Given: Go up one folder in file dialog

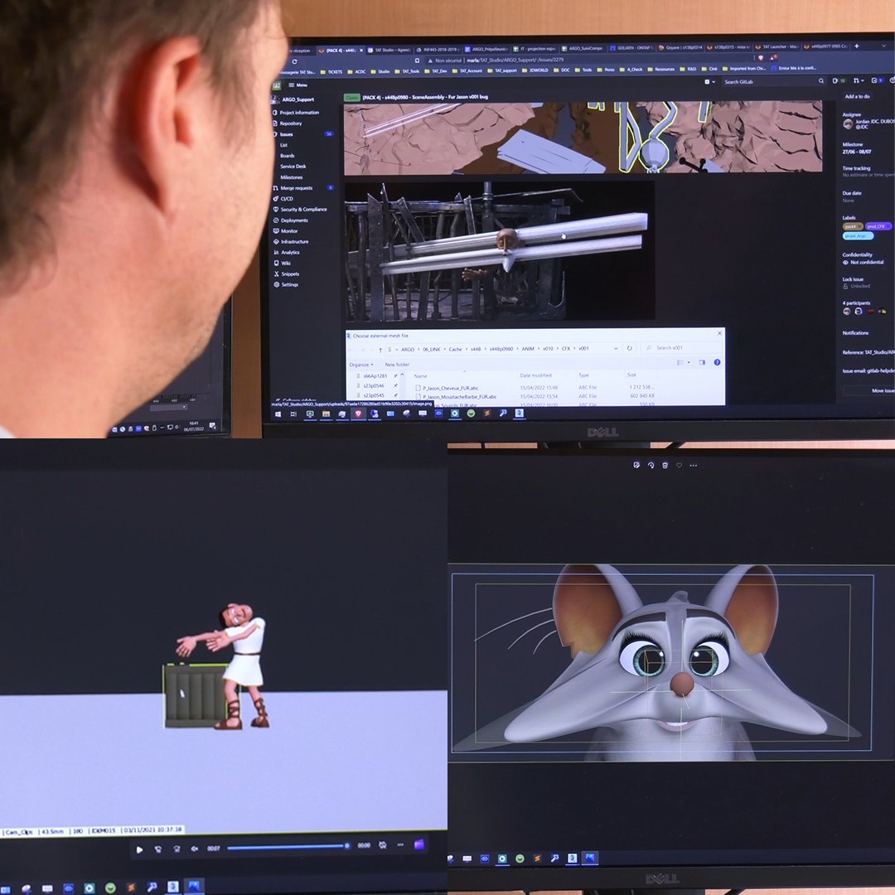Looking at the screenshot, I should pos(380,350).
